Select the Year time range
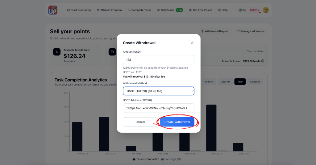Viewport: 316px width, 165px height. pyautogui.click(x=240, y=82)
